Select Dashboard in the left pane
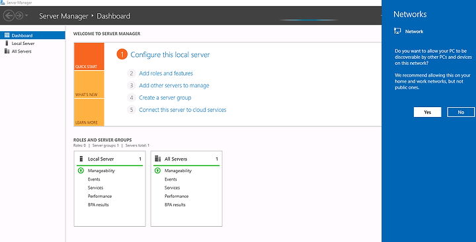The image size is (476, 242). pyautogui.click(x=32, y=35)
